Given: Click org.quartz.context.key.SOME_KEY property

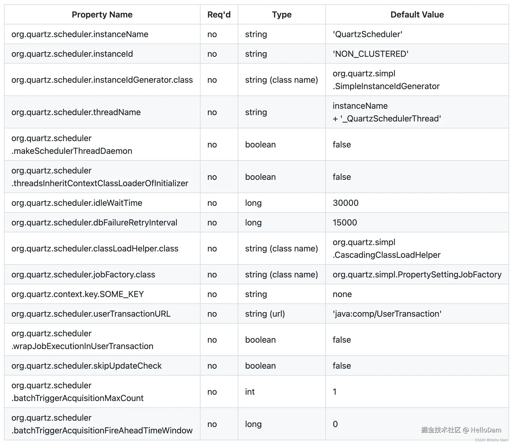Looking at the screenshot, I should coord(78,294).
